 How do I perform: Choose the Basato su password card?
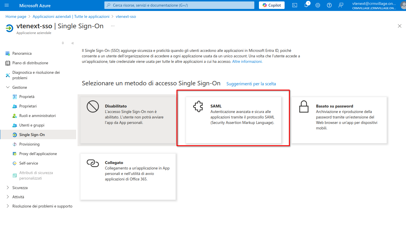click(x=339, y=120)
